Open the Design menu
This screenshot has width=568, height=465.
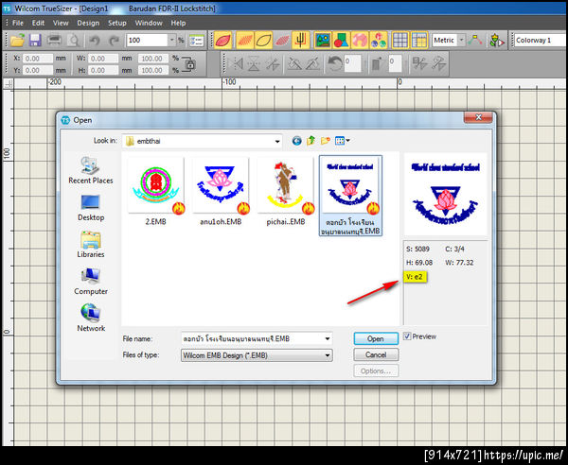tap(88, 23)
